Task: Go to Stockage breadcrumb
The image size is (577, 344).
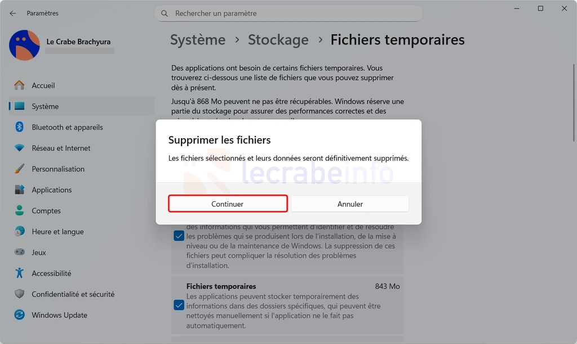Action: coord(278,40)
